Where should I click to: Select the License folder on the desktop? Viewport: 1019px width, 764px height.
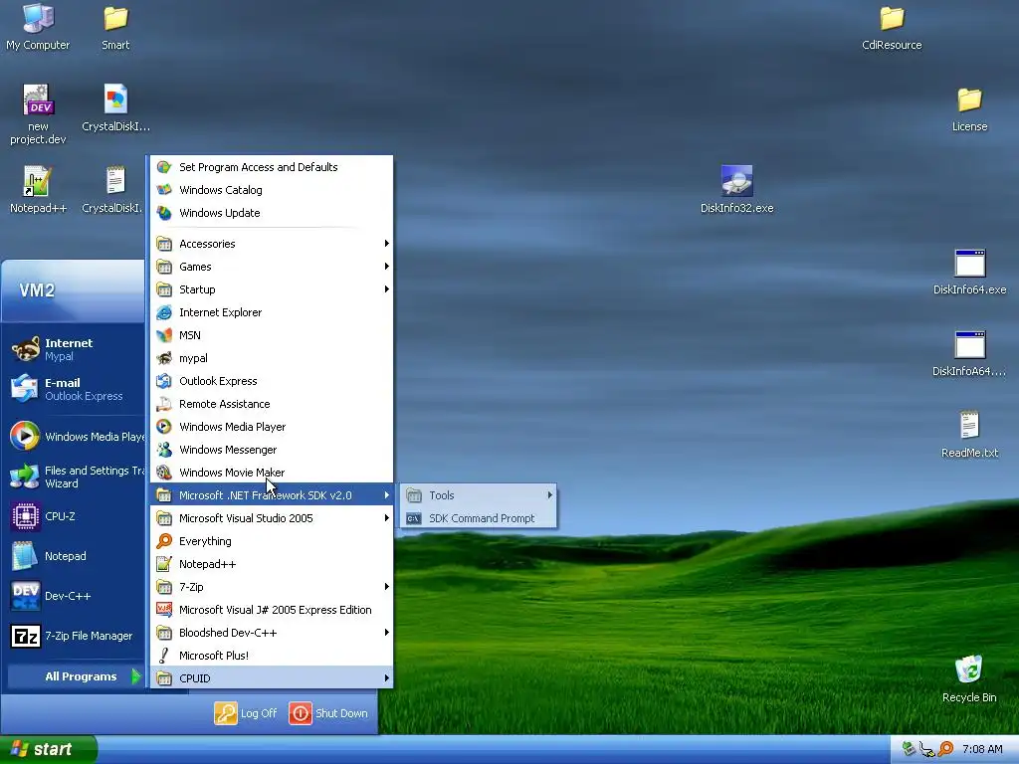pos(969,109)
